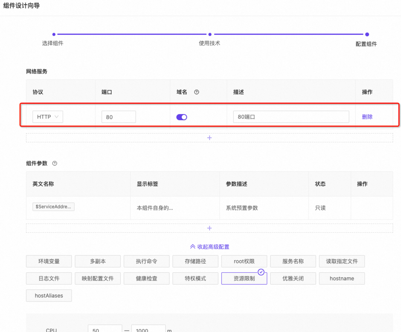Select the 环境变量 advanced option
Image resolution: width=401 pixels, height=332 pixels.
(49, 261)
